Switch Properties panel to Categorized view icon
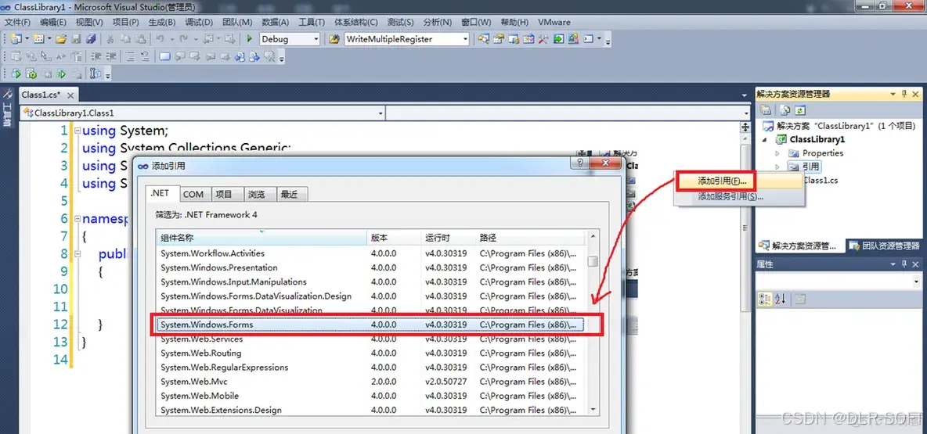The width and height of the screenshot is (927, 434). 764,299
